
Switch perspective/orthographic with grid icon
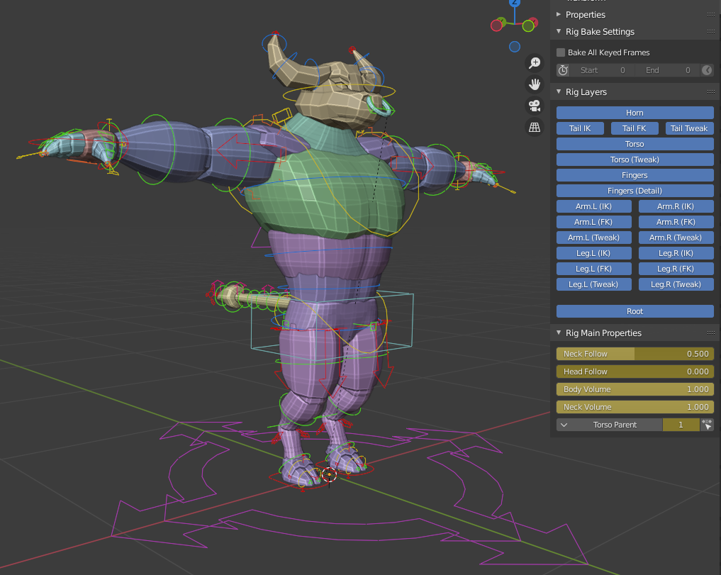click(535, 128)
